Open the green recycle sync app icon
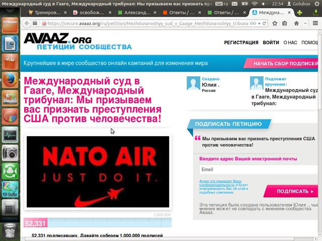Viewport: 322px width, 241px height. click(x=10, y=171)
